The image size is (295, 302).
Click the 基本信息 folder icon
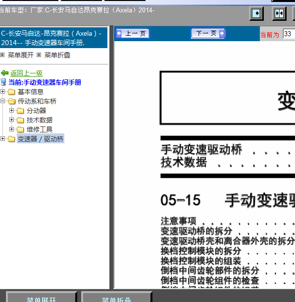11,92
